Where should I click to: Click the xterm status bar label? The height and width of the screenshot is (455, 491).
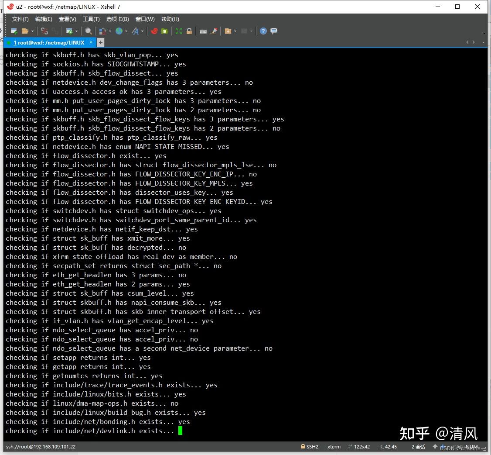point(334,447)
